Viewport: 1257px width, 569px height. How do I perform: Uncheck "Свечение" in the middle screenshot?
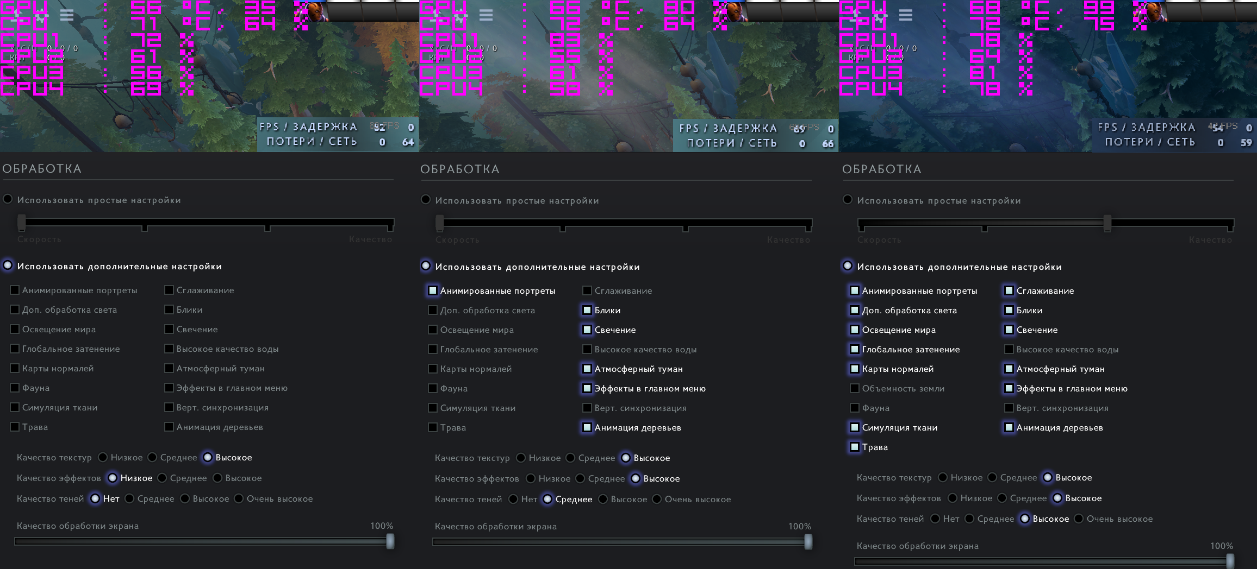tap(587, 330)
